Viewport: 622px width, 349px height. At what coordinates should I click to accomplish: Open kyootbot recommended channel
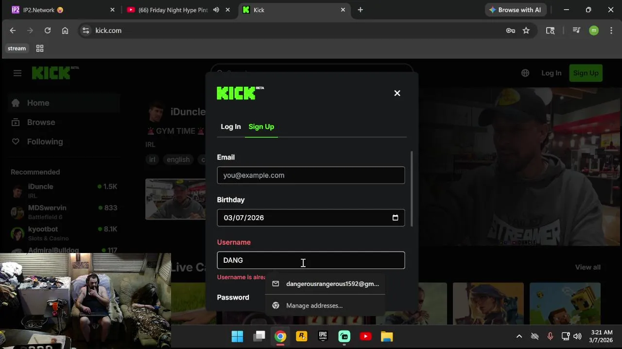click(64, 233)
